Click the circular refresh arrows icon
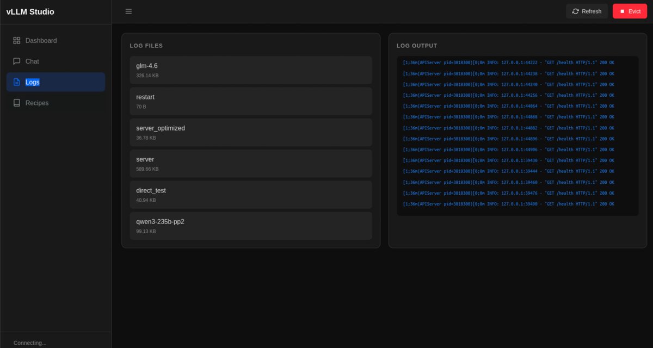Screen dimensions: 653x348 [x=575, y=11]
